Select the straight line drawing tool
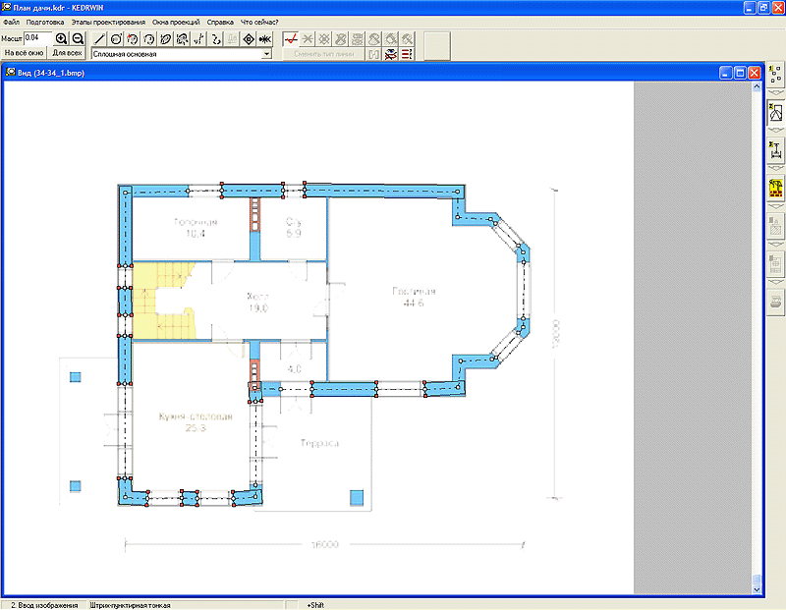786x610 pixels. 100,39
